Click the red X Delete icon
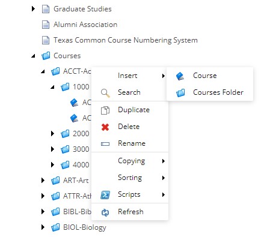The height and width of the screenshot is (237, 276). pyautogui.click(x=105, y=127)
